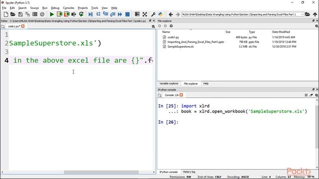Open the Tools menu
This screenshot has height=179, width=319.
[95, 8]
